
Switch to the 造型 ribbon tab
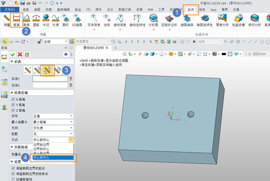coord(26,9)
